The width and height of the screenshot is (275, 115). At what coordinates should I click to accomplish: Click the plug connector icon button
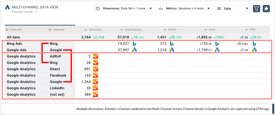(x=266, y=9)
